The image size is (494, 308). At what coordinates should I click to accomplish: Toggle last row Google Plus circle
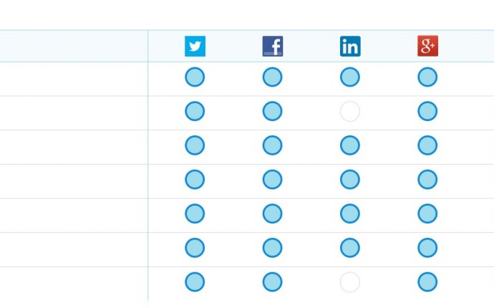pos(427,281)
